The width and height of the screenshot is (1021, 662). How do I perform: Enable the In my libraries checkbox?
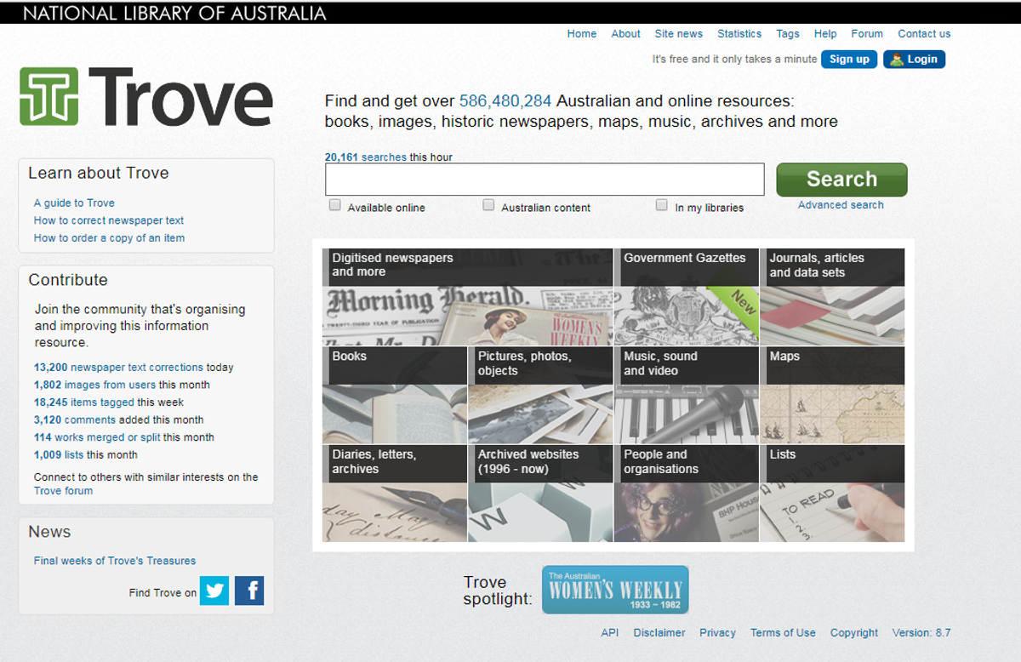pos(662,205)
